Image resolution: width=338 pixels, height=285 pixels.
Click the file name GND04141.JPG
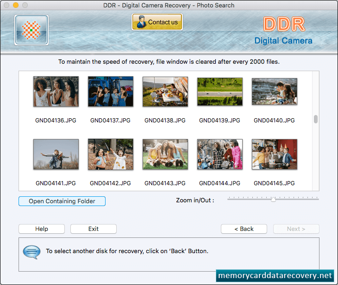point(56,183)
